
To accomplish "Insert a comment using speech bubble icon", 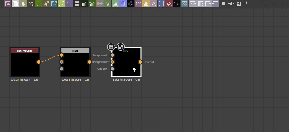I will point(224,4).
